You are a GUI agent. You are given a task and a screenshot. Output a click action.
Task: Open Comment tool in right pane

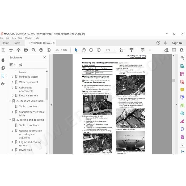point(182,90)
